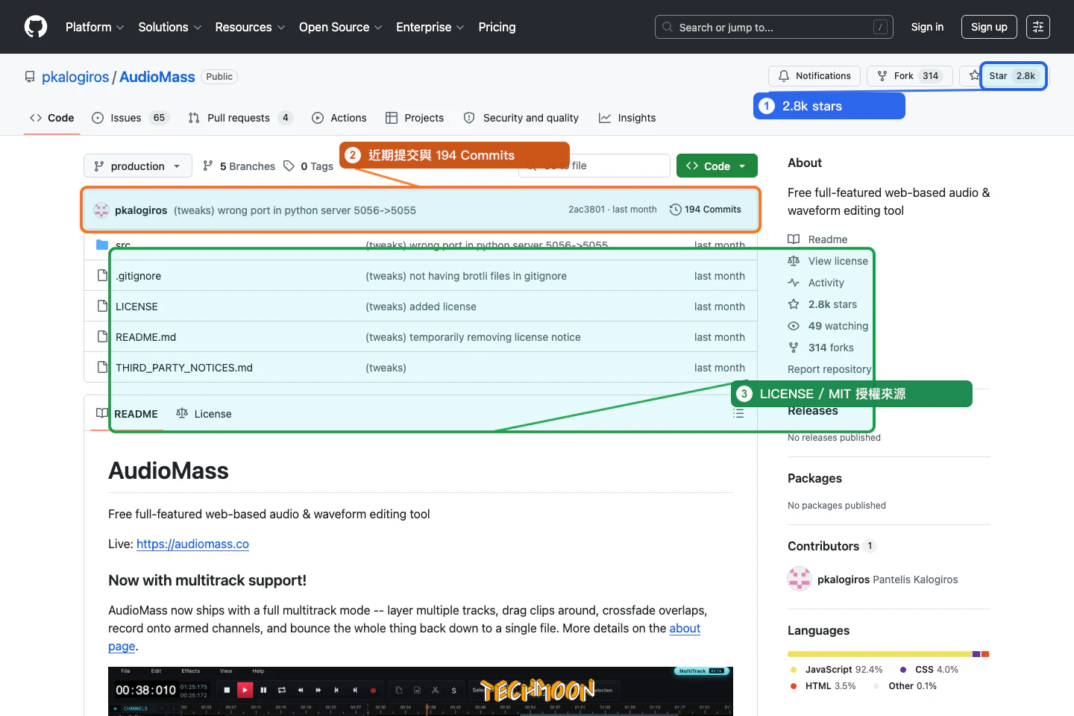The image size is (1074, 716).
Task: Open the Insights tab
Action: (627, 118)
